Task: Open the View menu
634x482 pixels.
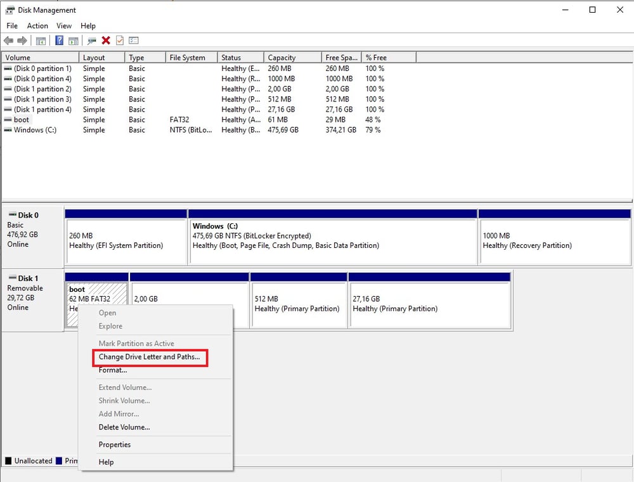Action: [x=63, y=26]
